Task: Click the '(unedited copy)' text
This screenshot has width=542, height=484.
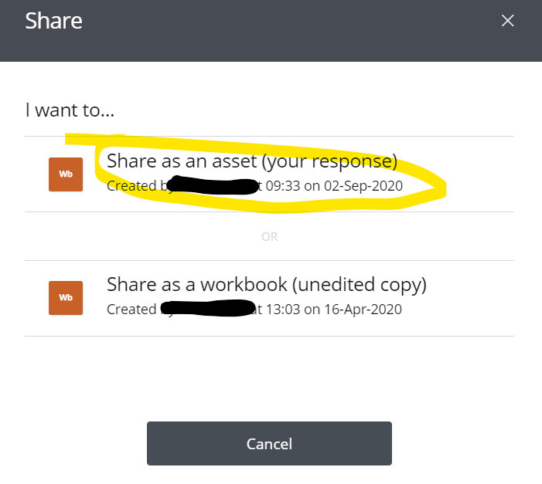Action: coord(360,285)
